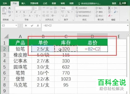Click the Borders grid icon

click(x=17, y=16)
